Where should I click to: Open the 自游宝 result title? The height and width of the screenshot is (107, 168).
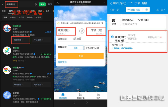click(16, 93)
